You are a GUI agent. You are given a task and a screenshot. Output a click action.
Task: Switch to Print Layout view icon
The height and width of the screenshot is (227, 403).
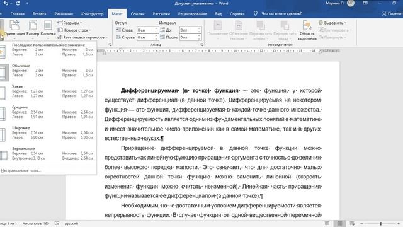pyautogui.click(x=339, y=223)
